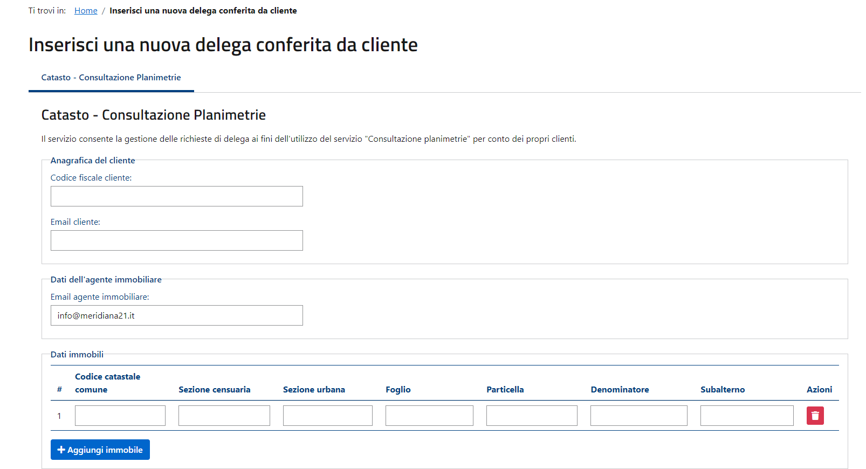Focus the Codice fiscale cliente field
Screen dimensions: 866x469
click(177, 196)
